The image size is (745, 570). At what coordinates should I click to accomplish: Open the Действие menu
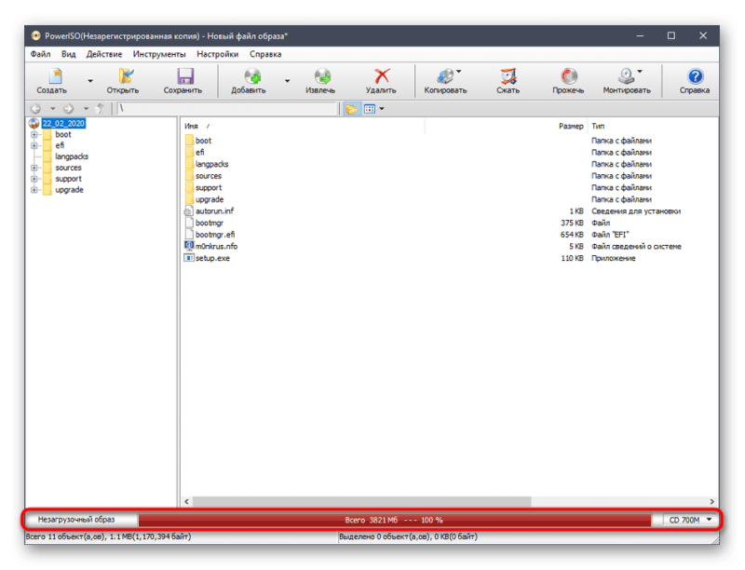coord(104,54)
